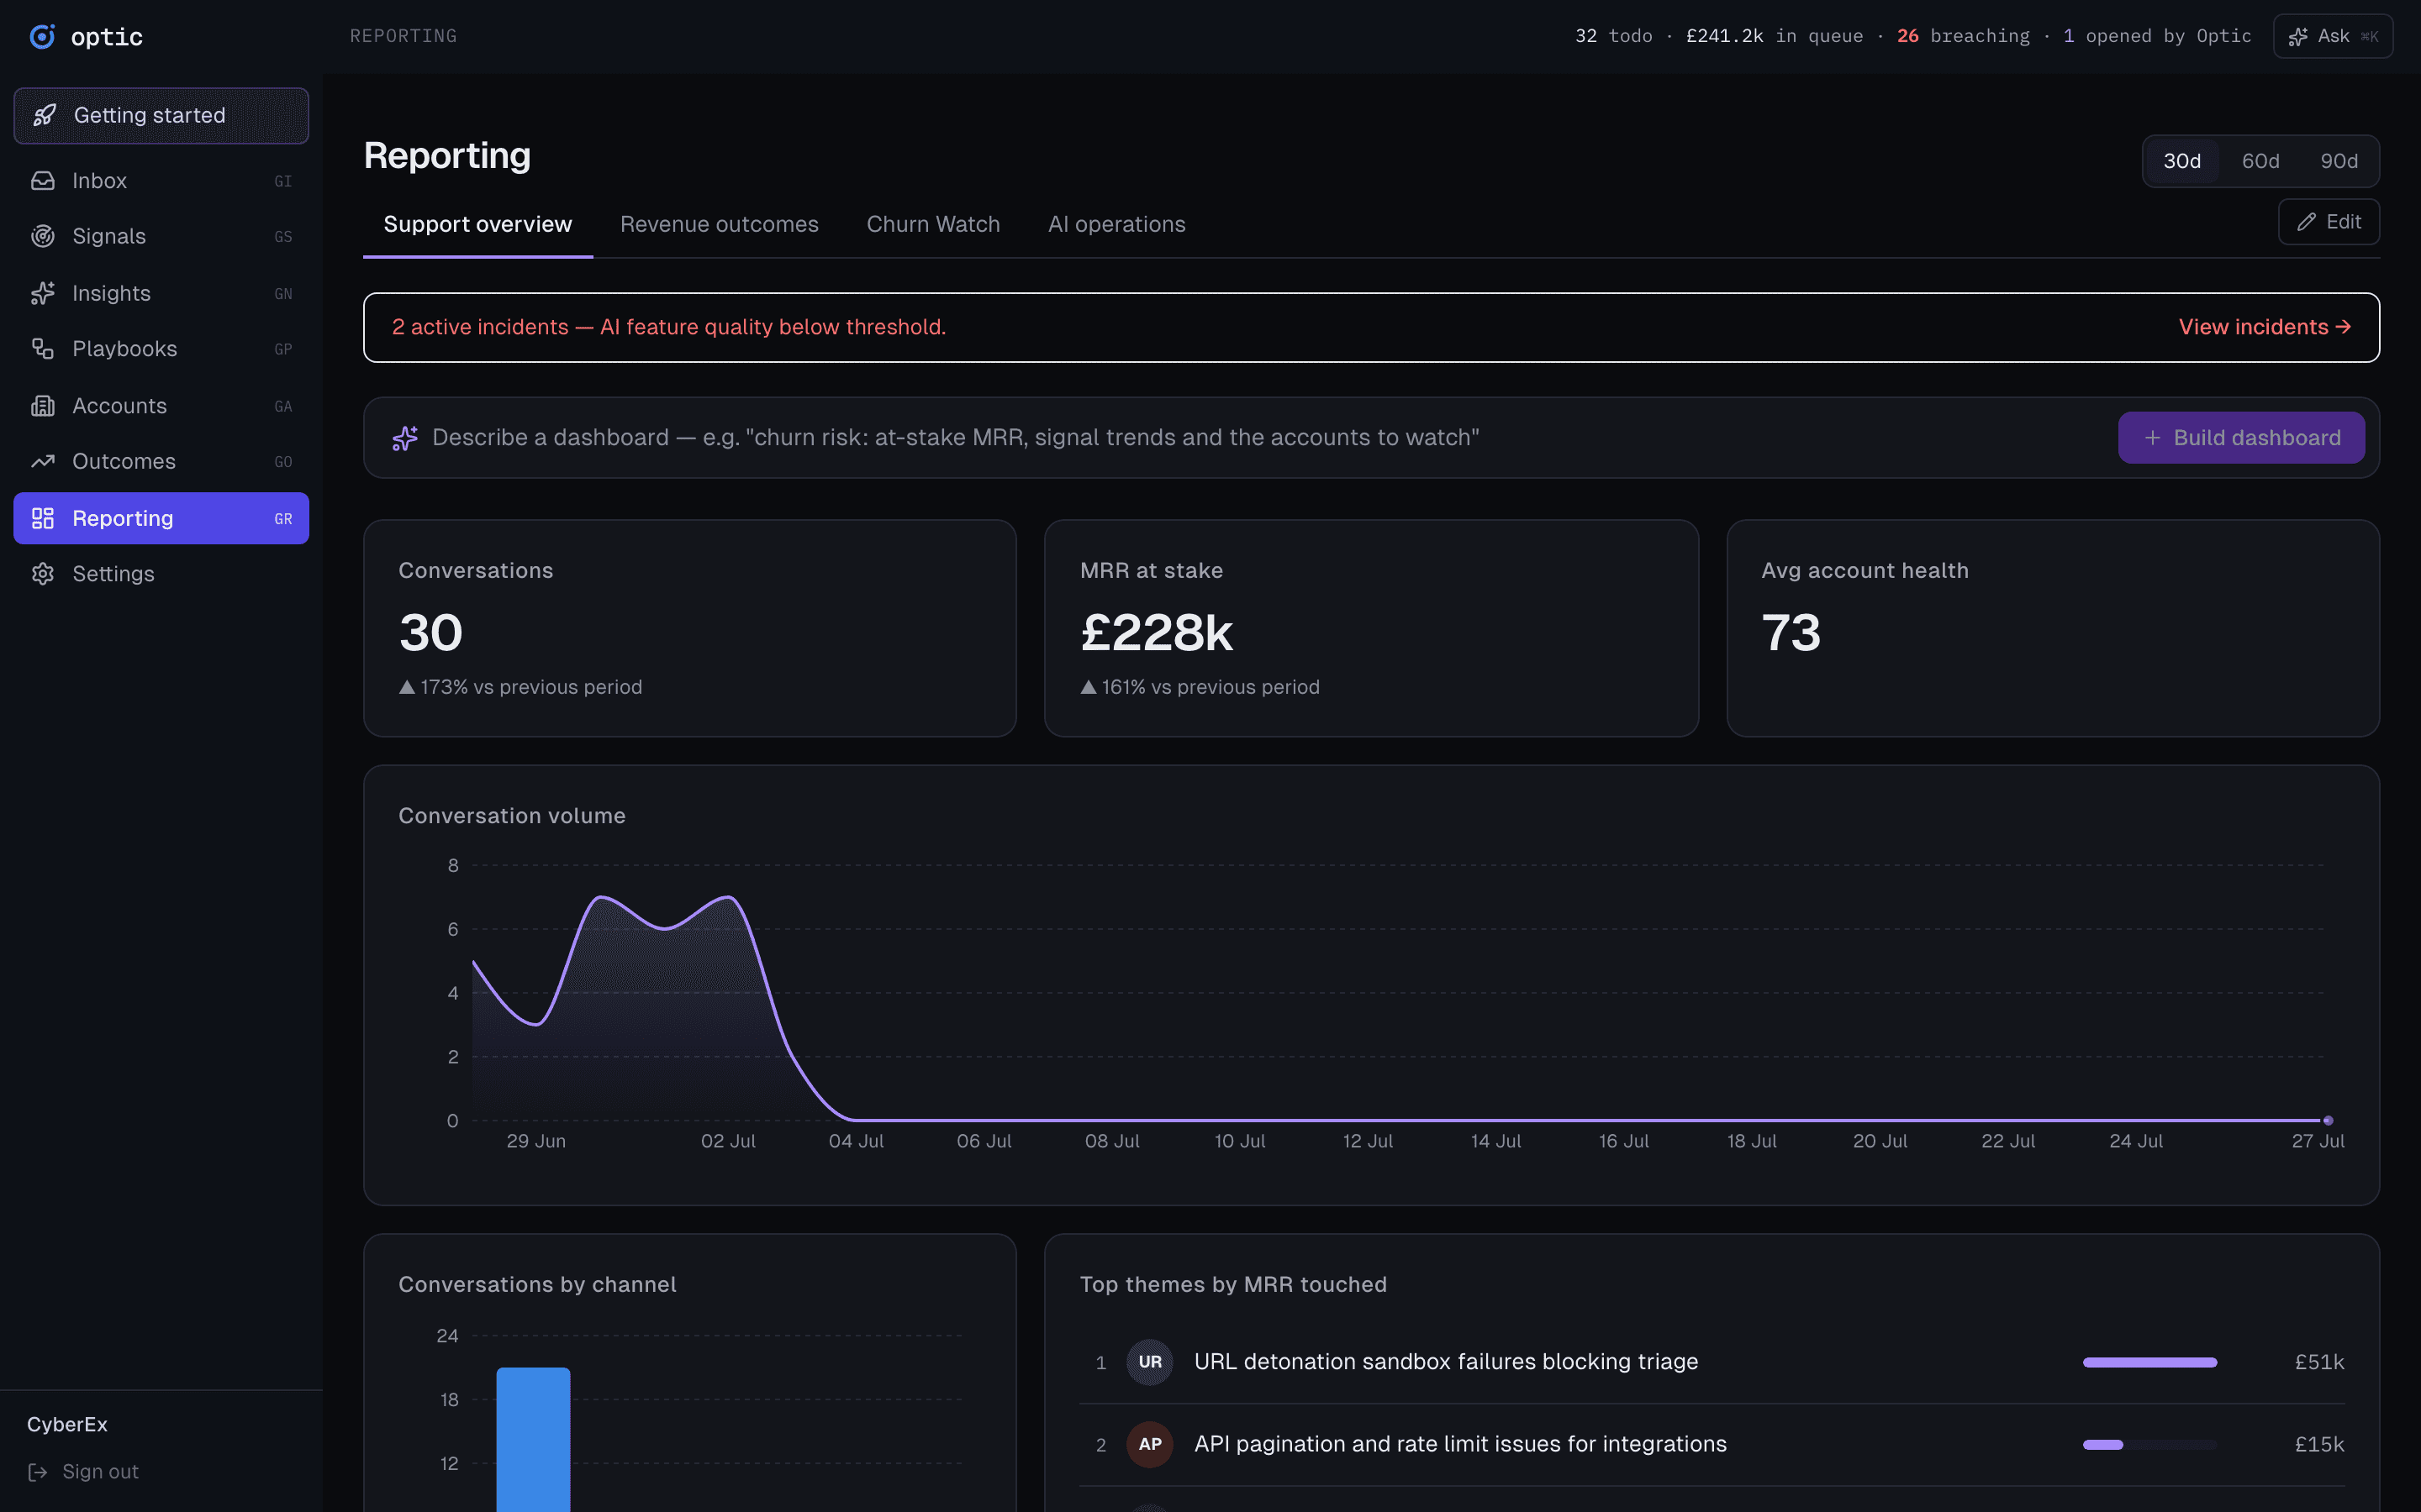Open the Outcomes sidebar item
The width and height of the screenshot is (2421, 1512).
click(x=161, y=461)
